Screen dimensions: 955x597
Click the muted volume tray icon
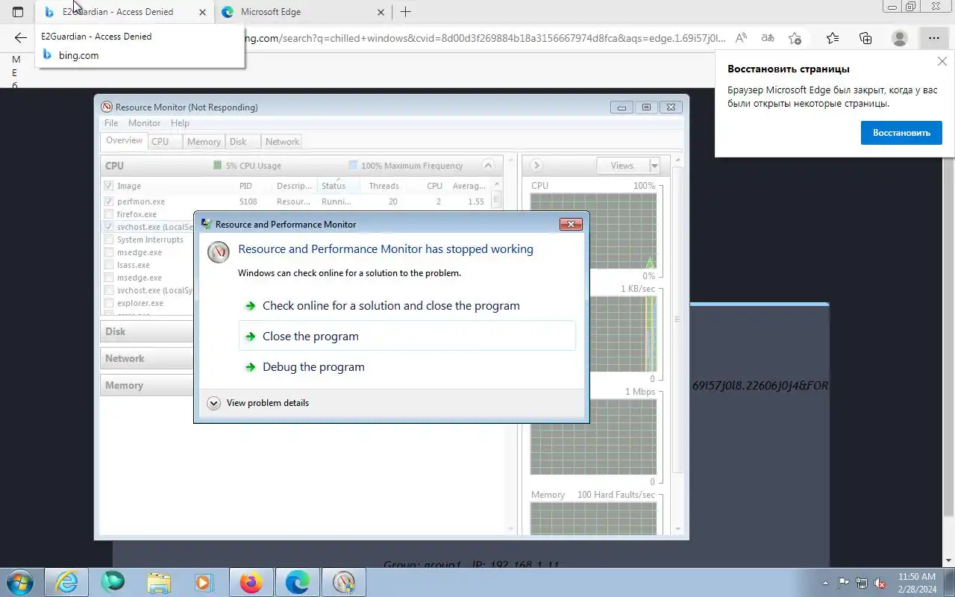tap(880, 583)
